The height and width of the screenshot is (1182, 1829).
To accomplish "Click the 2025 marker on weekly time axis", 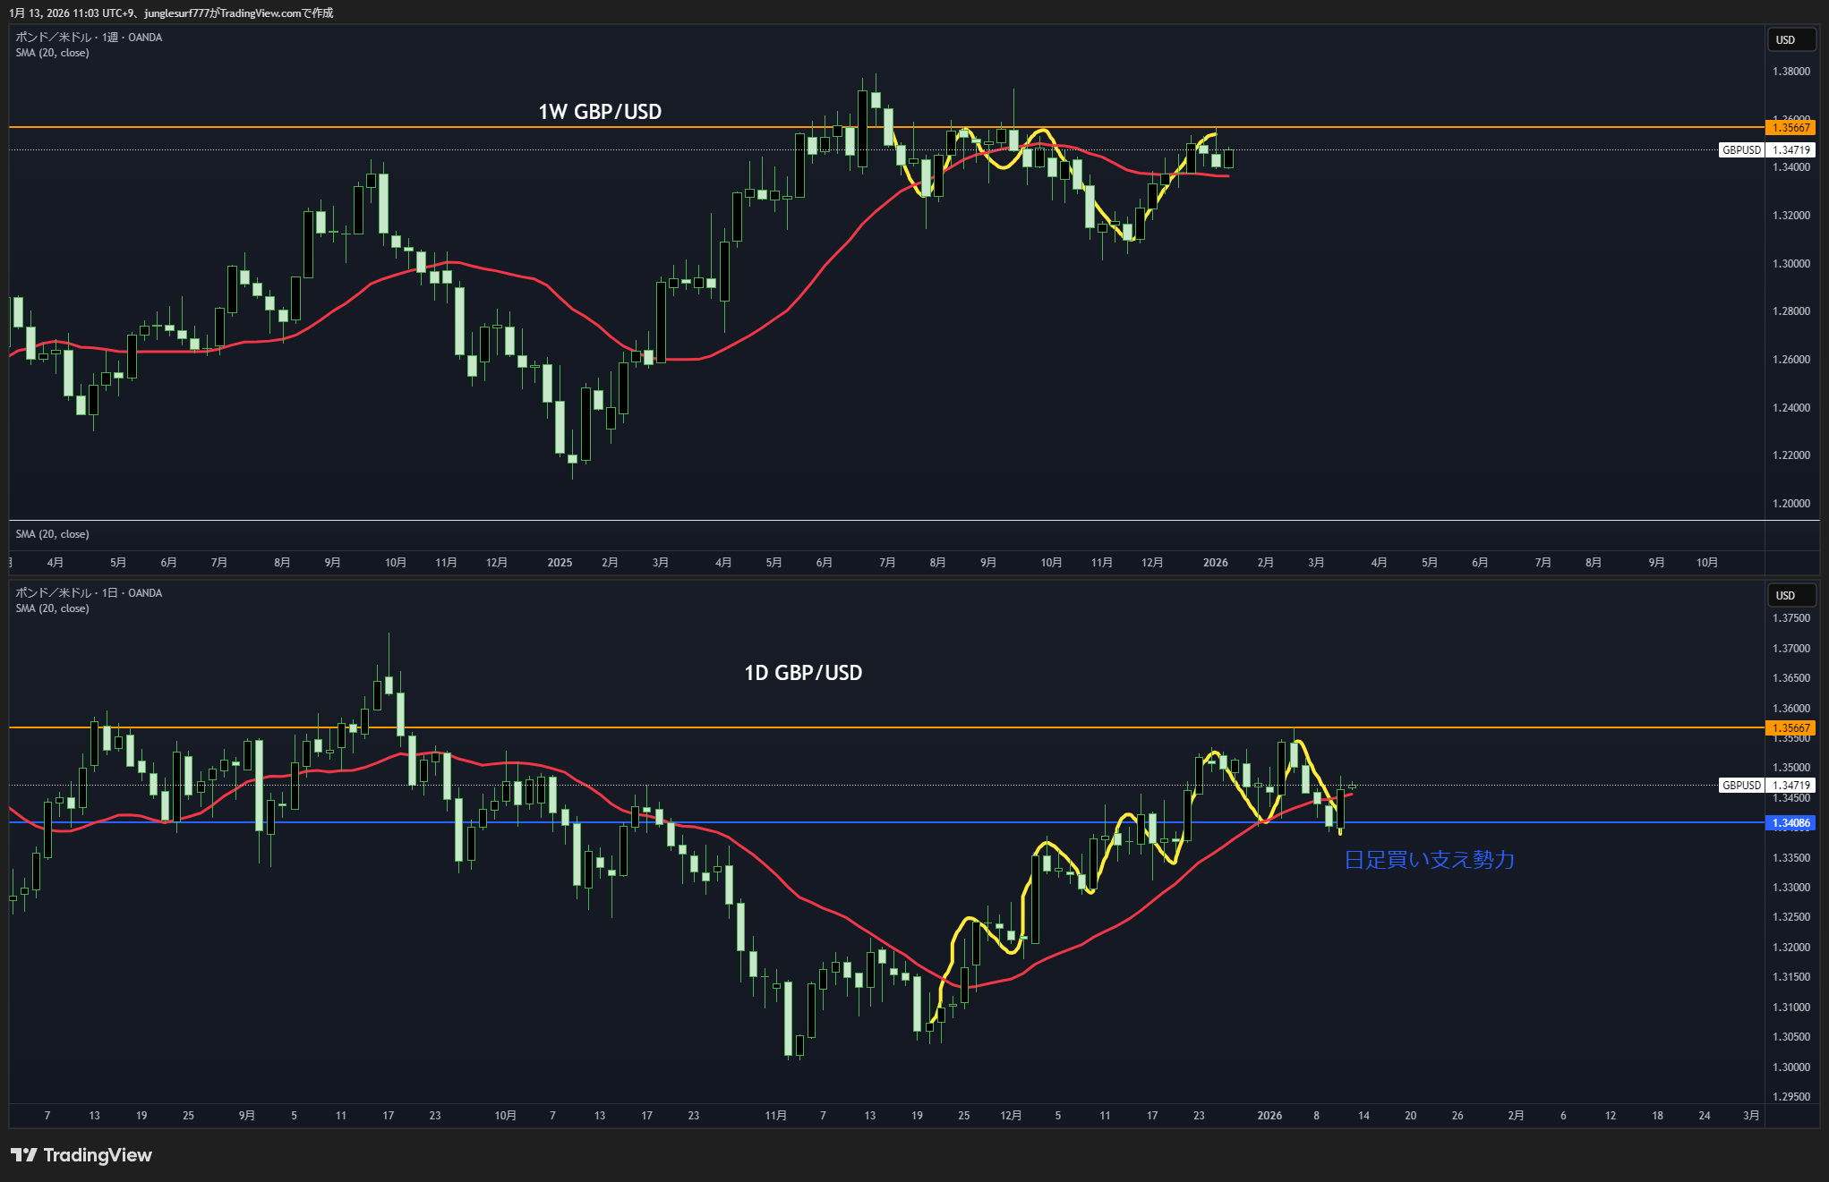I will tap(560, 563).
